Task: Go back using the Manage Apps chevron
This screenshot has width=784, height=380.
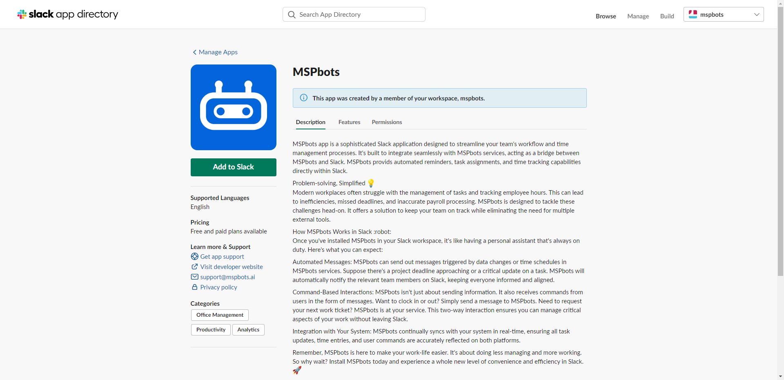Action: pos(194,52)
